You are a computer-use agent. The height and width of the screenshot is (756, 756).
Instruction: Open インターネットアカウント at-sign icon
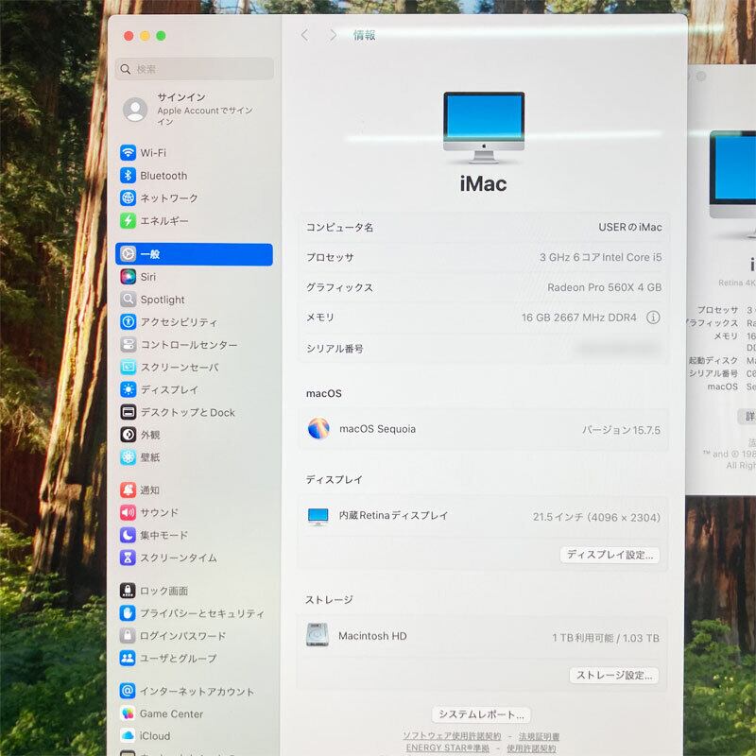pyautogui.click(x=128, y=691)
